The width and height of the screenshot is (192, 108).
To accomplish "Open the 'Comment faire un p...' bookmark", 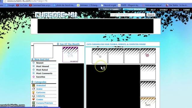I will pyautogui.click(x=40, y=5).
